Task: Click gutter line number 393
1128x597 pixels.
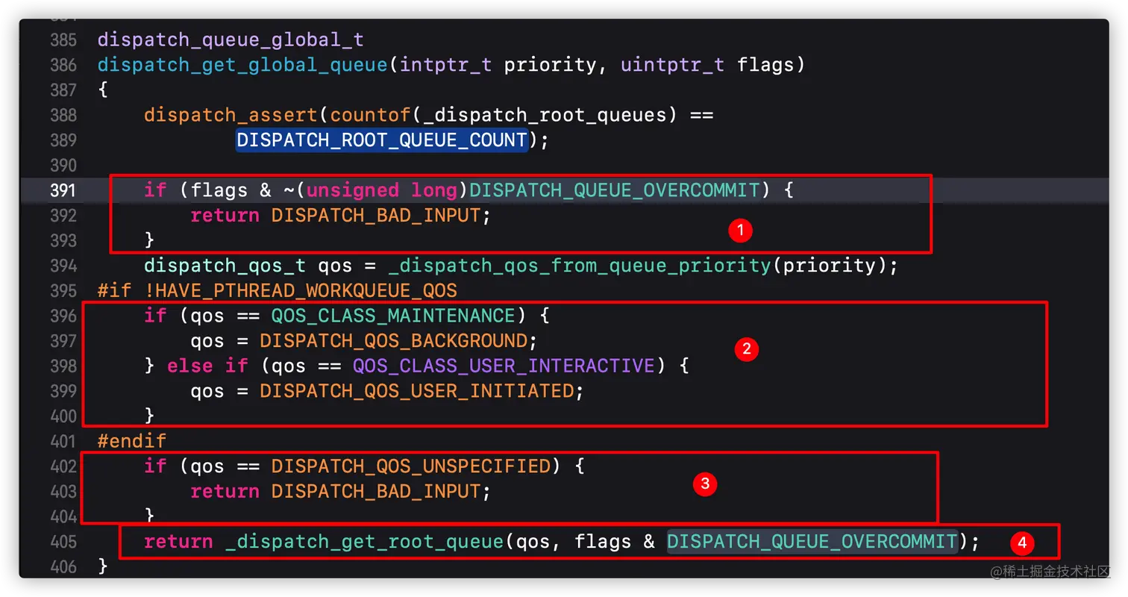Action: 63,240
